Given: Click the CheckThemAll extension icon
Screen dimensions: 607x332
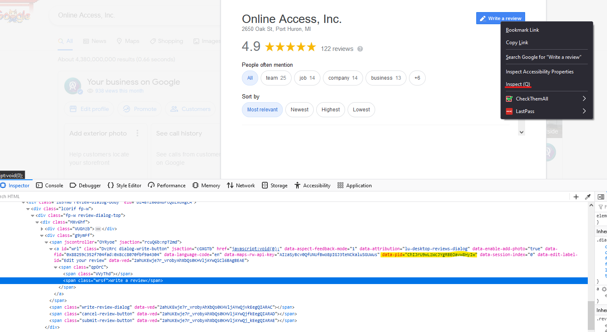Looking at the screenshot, I should (509, 99).
